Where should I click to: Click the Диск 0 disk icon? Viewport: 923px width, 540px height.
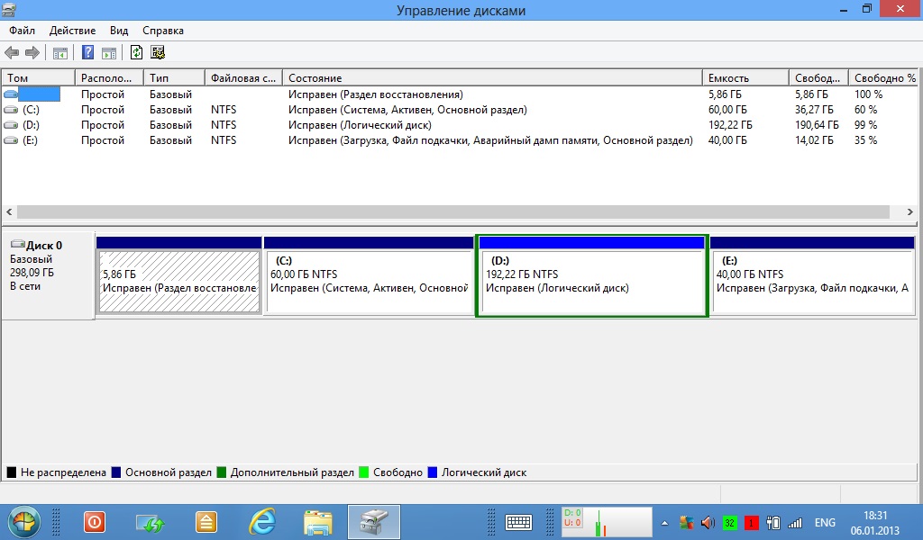pos(18,245)
